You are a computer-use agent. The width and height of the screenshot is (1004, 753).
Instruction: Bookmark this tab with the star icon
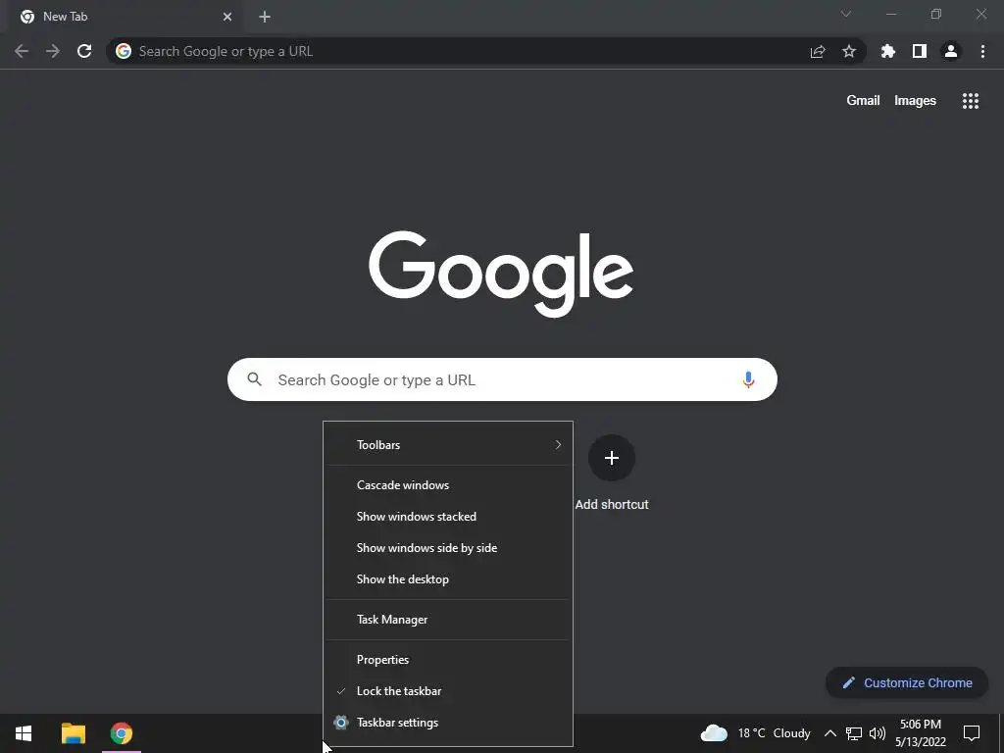tap(849, 51)
